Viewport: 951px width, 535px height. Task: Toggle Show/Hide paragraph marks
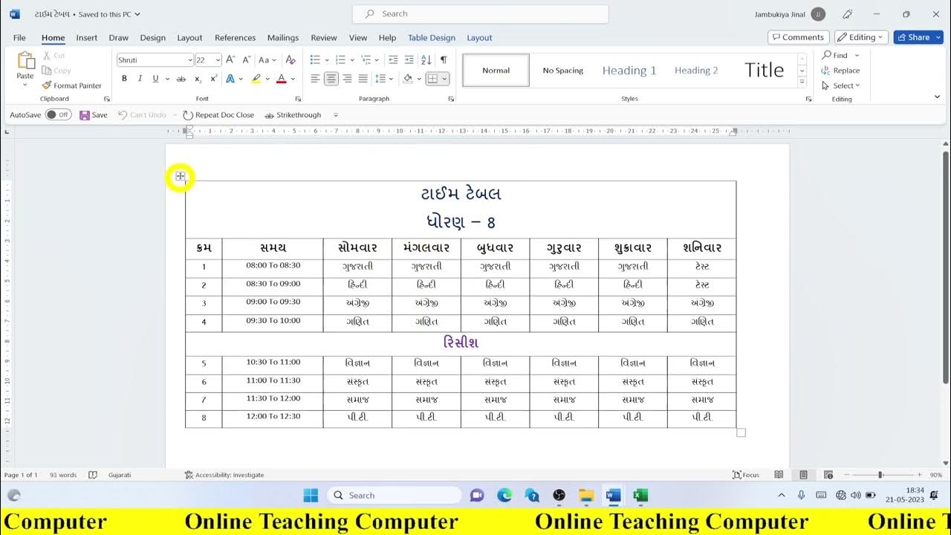pyautogui.click(x=444, y=59)
